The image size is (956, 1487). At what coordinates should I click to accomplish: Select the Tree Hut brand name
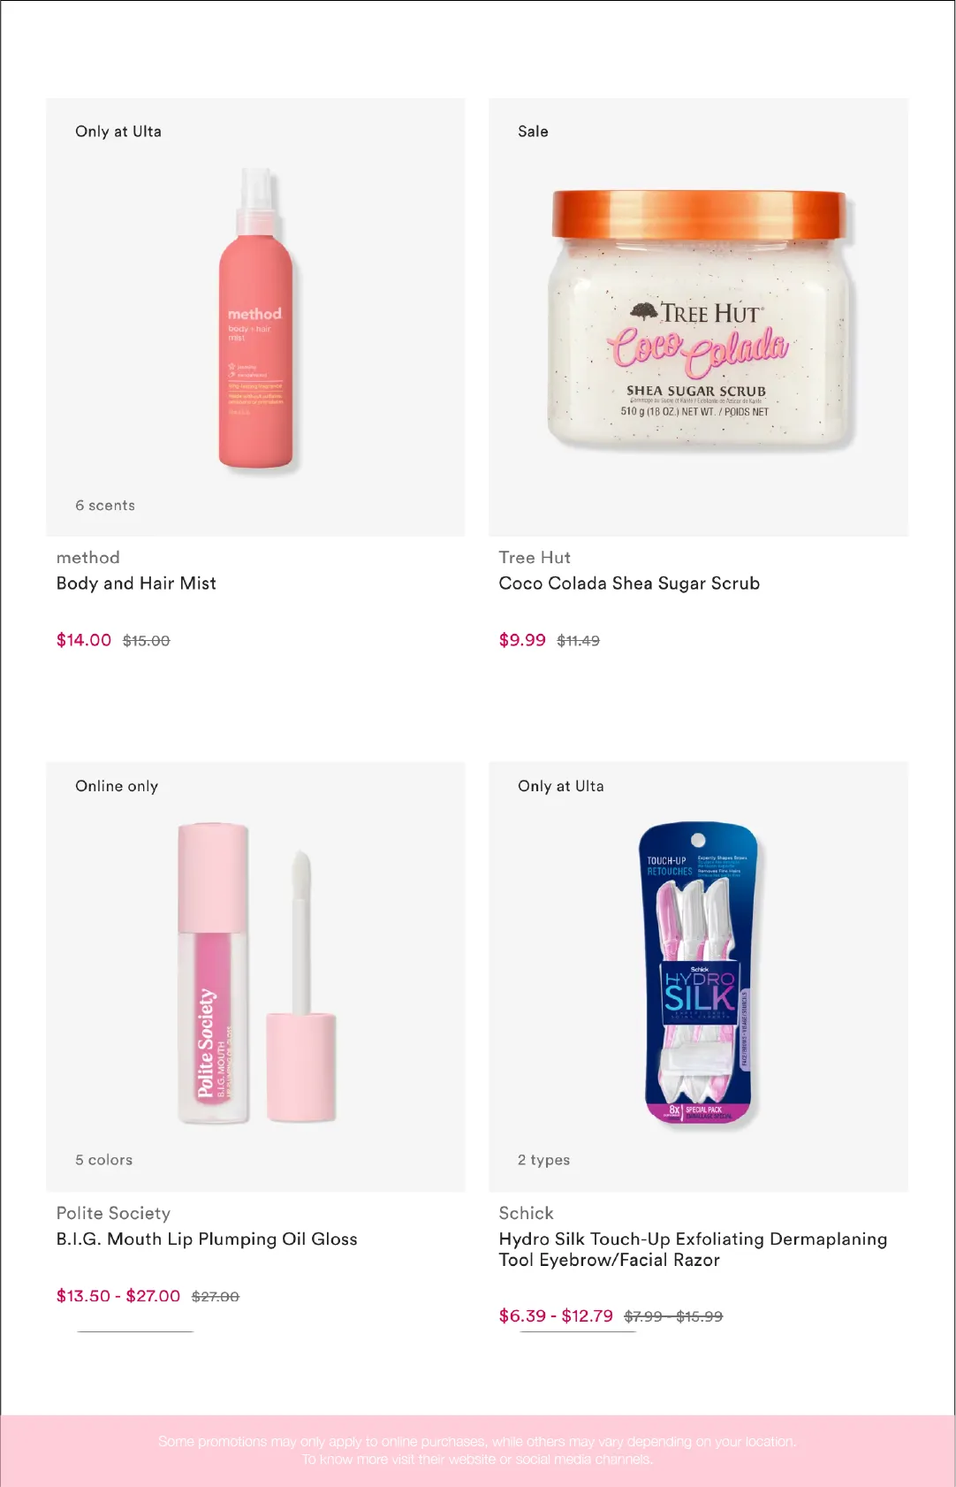point(535,558)
